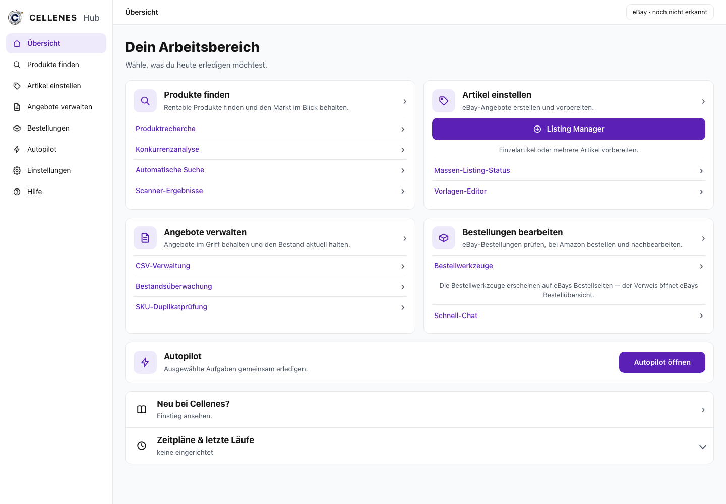This screenshot has height=504, width=726.
Task: Click the chevron on the Bestellungen bearbeiten card header
Action: coord(703,238)
